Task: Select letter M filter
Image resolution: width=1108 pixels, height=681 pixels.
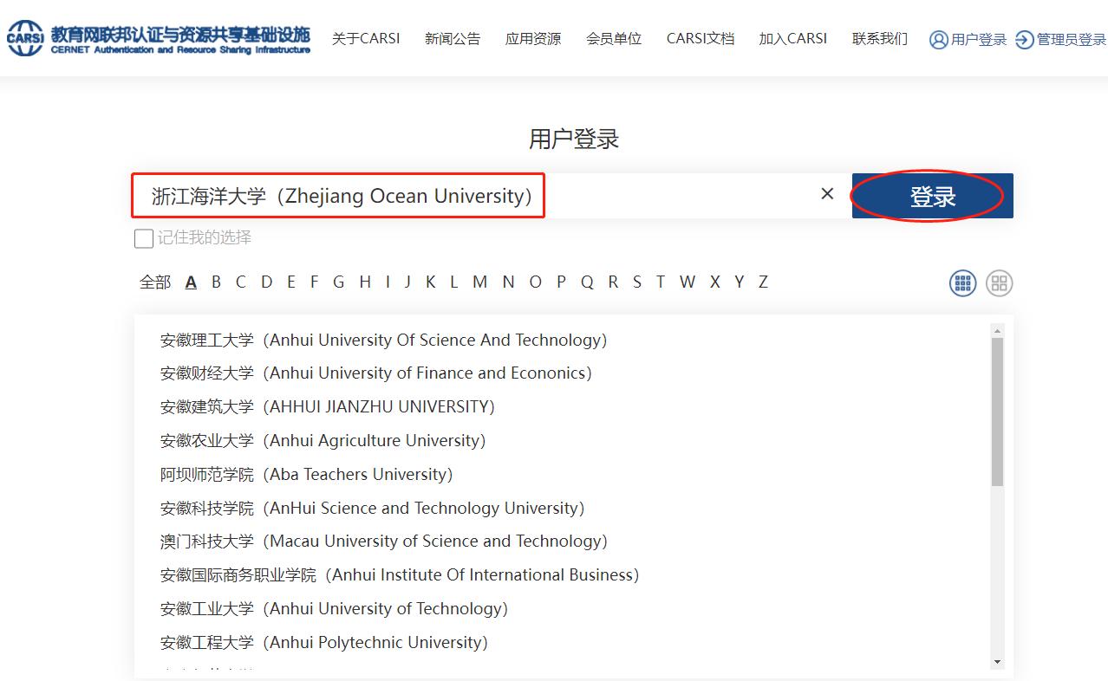Action: [x=479, y=282]
